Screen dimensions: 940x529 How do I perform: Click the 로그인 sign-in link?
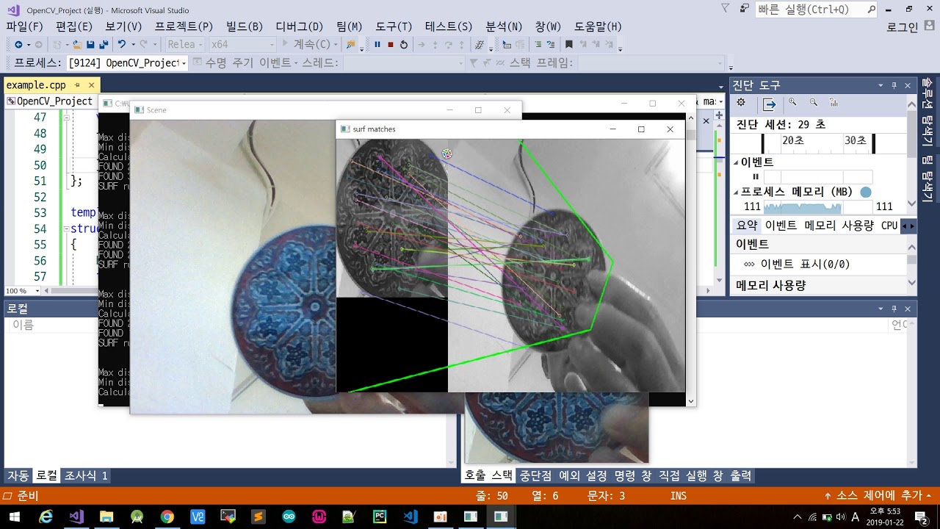(903, 26)
